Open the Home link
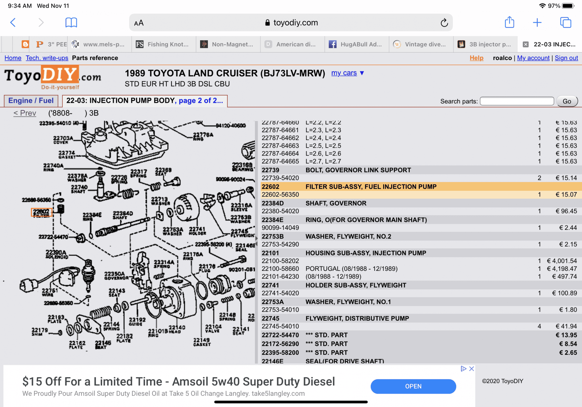Image resolution: width=582 pixels, height=407 pixels. click(13, 58)
